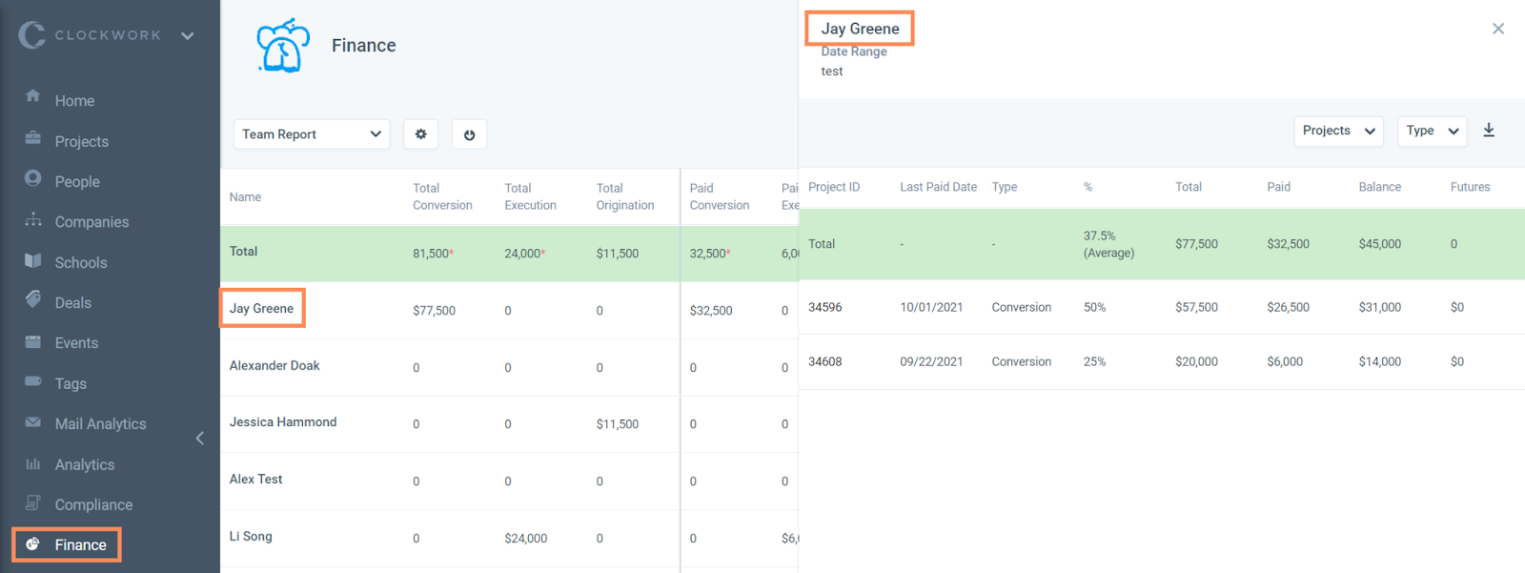
Task: Open the Analytics menu item
Action: pos(85,465)
